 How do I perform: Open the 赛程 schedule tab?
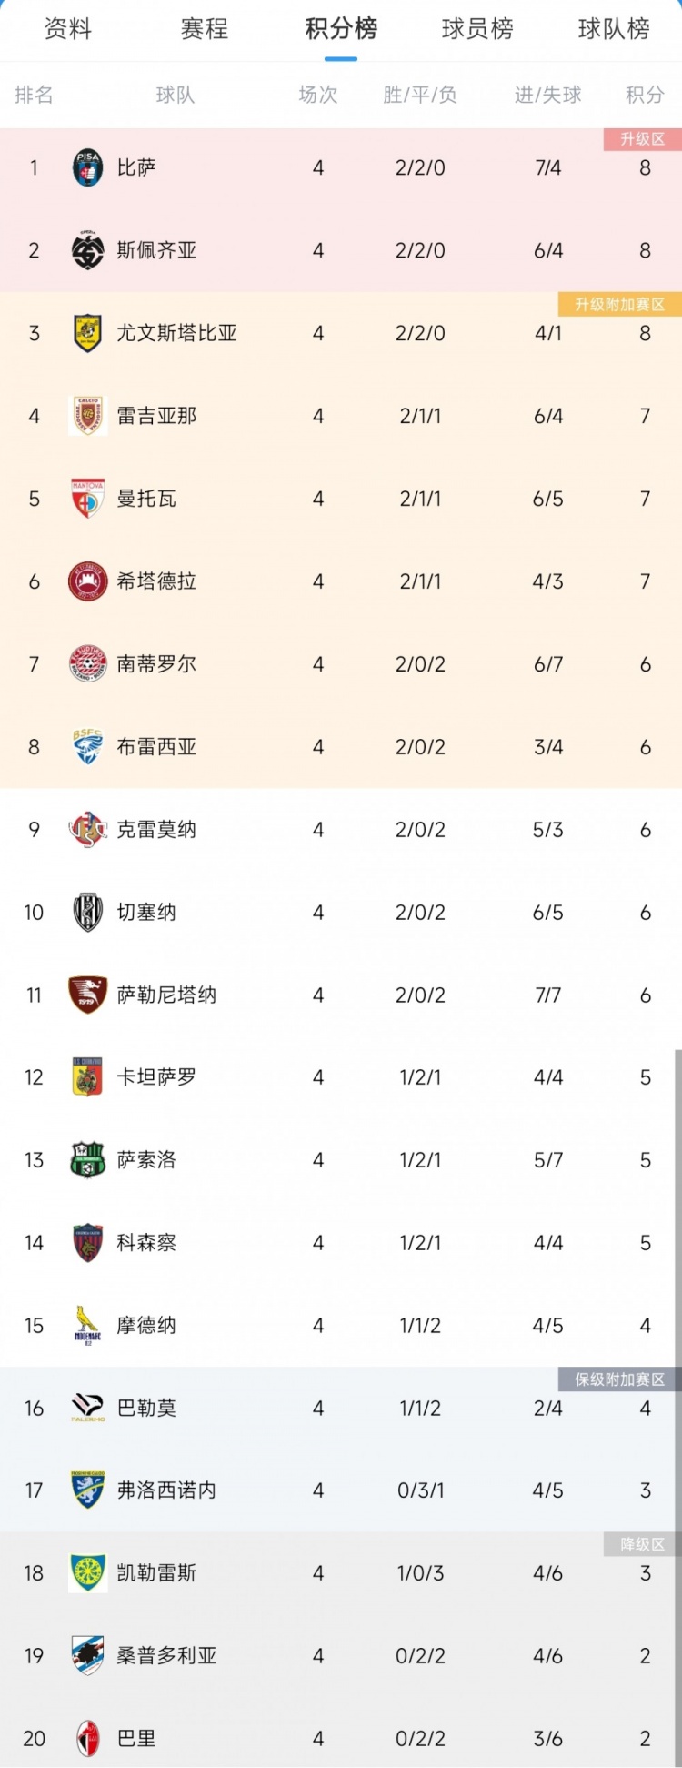pyautogui.click(x=205, y=29)
